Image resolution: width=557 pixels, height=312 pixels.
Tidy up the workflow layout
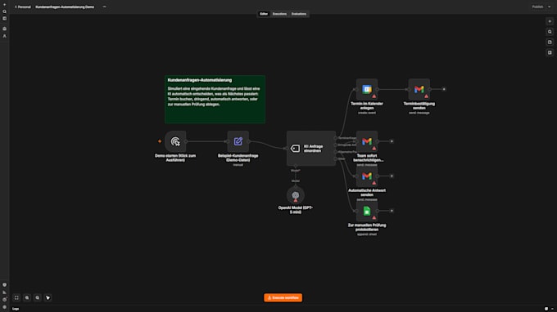click(48, 298)
